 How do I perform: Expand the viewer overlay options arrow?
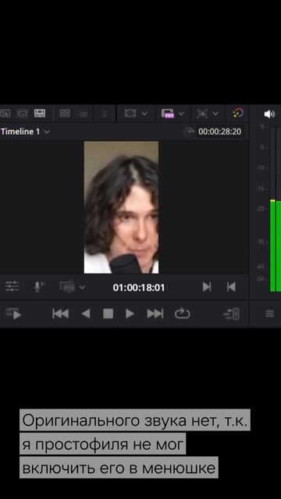click(215, 114)
